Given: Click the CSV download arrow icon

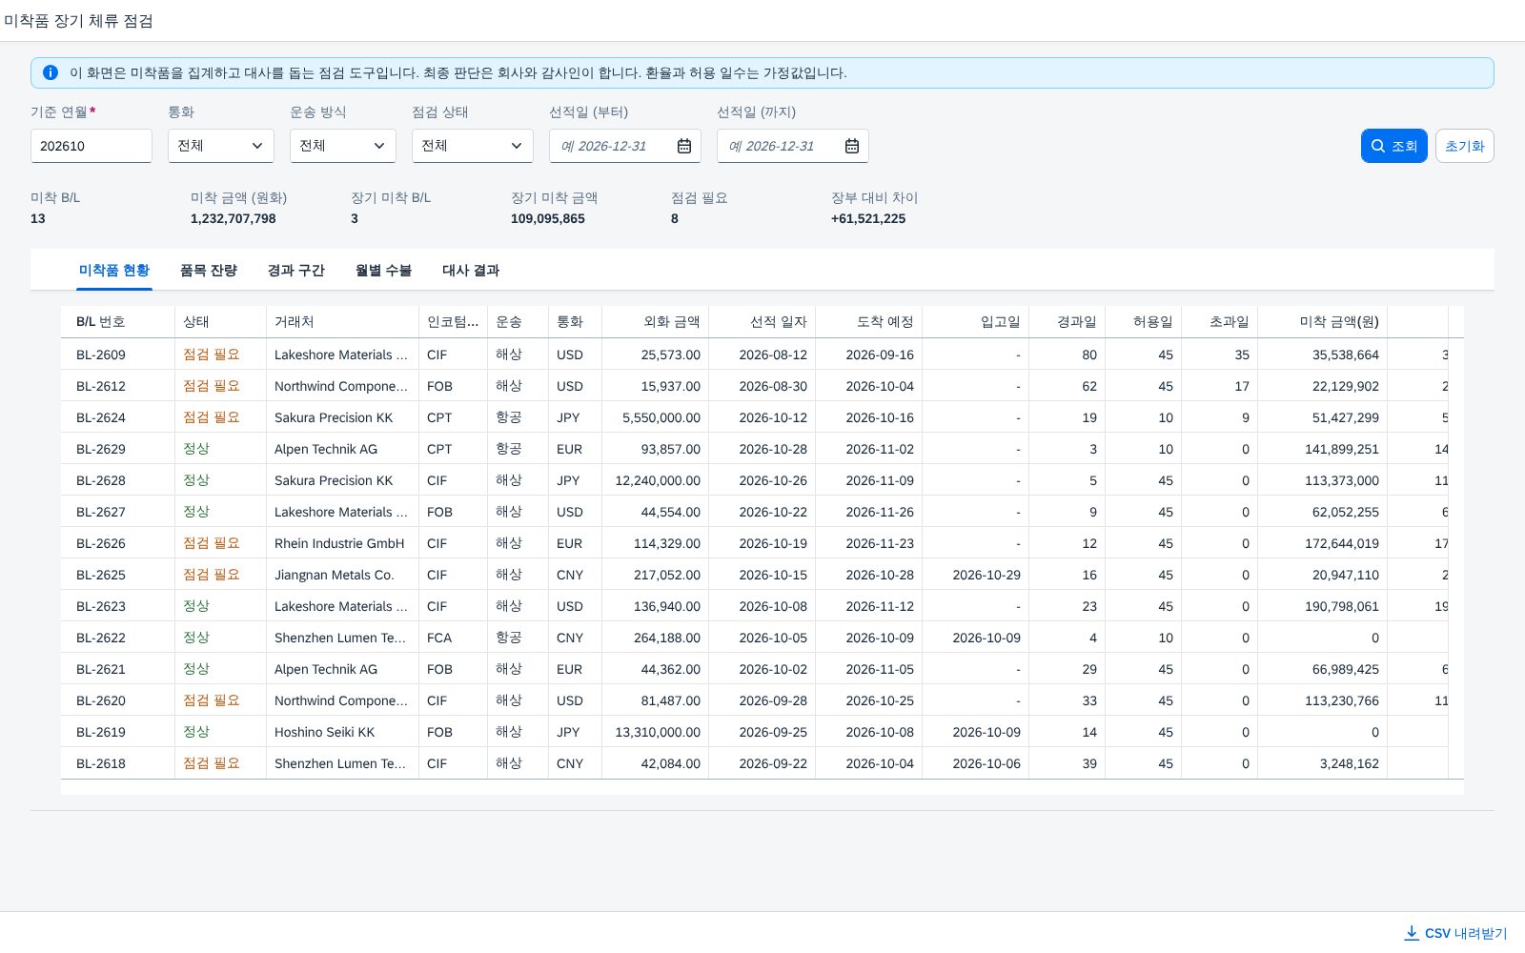Looking at the screenshot, I should (x=1412, y=933).
